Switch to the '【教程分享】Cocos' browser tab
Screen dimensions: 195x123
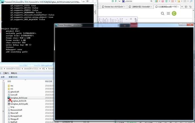point(140,7)
